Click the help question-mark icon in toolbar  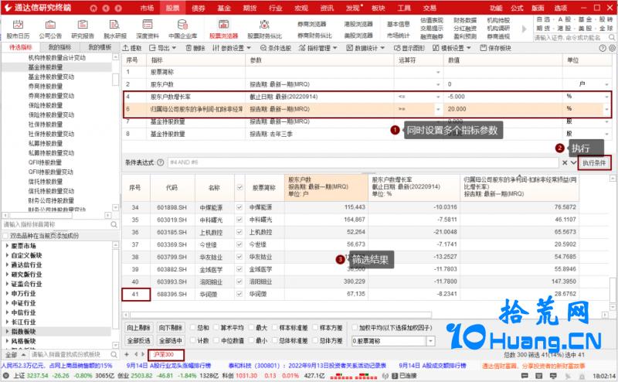603,48
